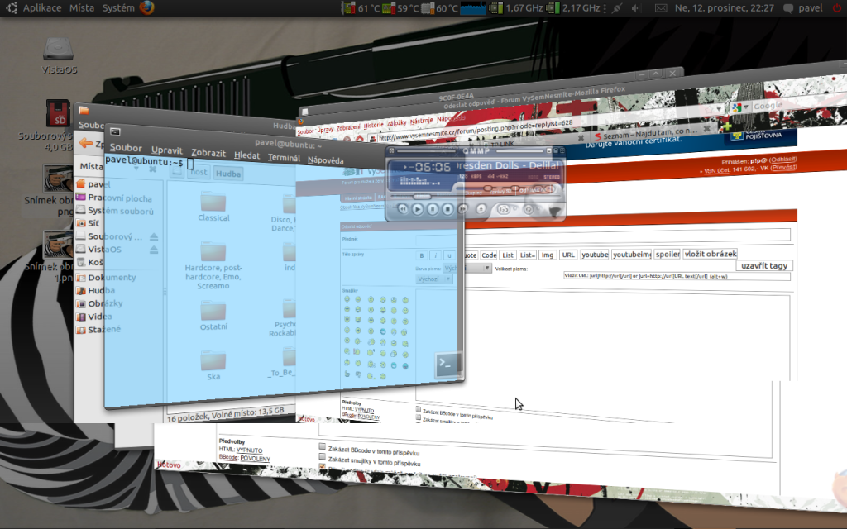This screenshot has width=847, height=529.
Task: Click the youtube BBCode button
Action: point(595,255)
